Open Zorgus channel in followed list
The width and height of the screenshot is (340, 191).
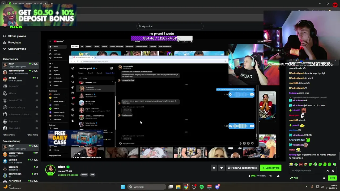(x=20, y=79)
